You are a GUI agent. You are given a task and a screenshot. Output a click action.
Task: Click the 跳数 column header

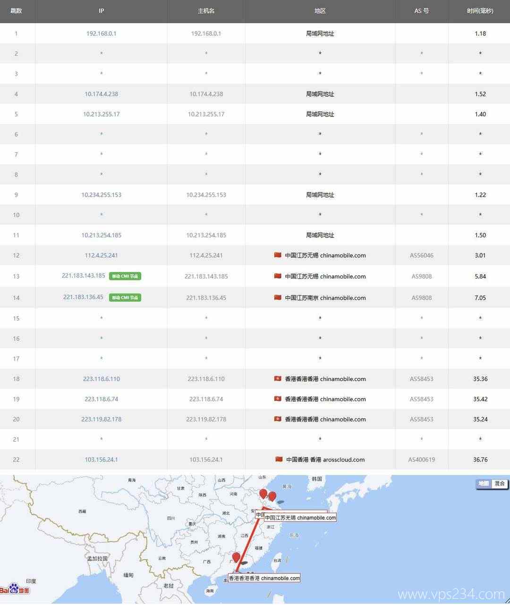click(x=17, y=10)
